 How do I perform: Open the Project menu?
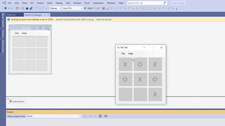(x=40, y=3)
